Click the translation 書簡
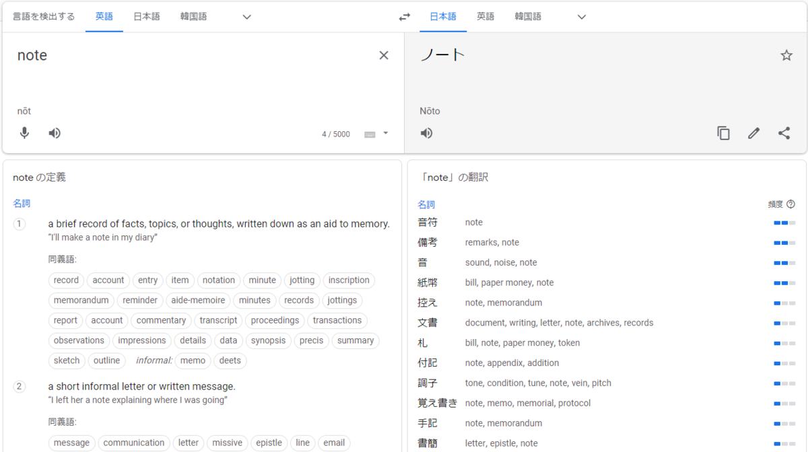Viewport: 808px width, 452px height. click(x=428, y=444)
